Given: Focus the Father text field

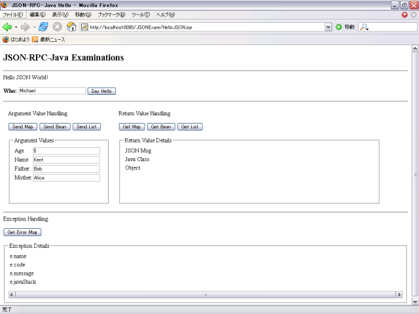Looking at the screenshot, I should coord(65,169).
